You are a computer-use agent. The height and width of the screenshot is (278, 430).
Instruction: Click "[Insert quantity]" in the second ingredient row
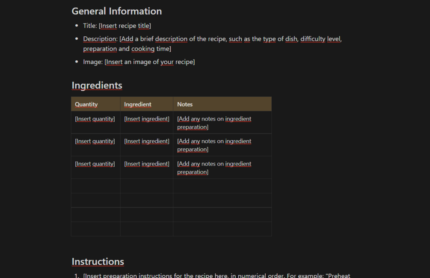point(95,141)
